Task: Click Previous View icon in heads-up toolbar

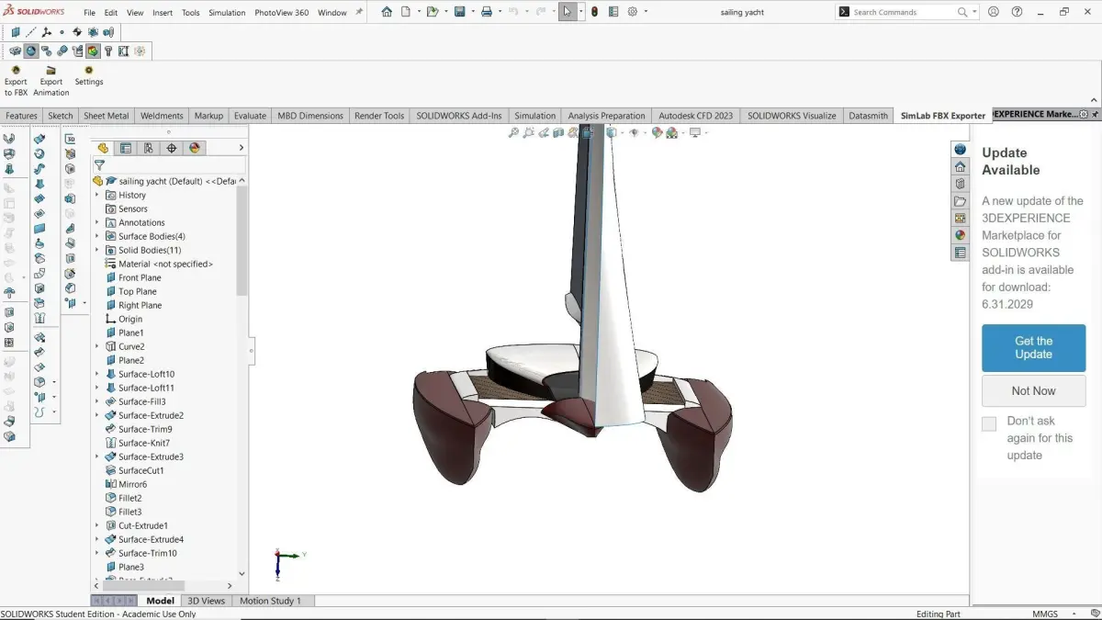Action: tap(545, 133)
